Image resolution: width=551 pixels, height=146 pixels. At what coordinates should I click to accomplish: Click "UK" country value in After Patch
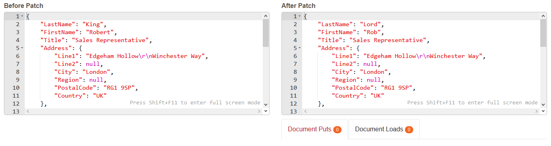[x=377, y=96]
